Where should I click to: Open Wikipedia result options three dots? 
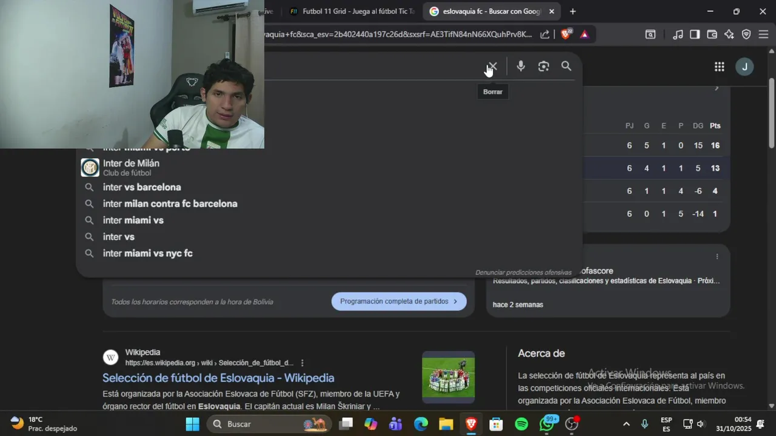(x=302, y=363)
